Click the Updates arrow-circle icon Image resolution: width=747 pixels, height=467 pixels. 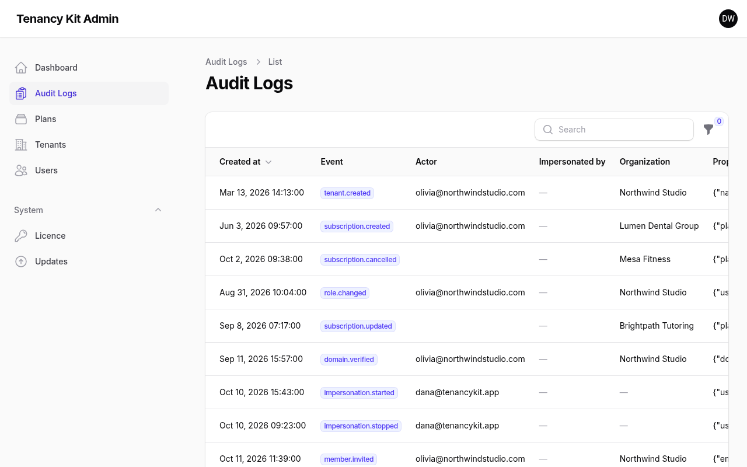coord(21,262)
